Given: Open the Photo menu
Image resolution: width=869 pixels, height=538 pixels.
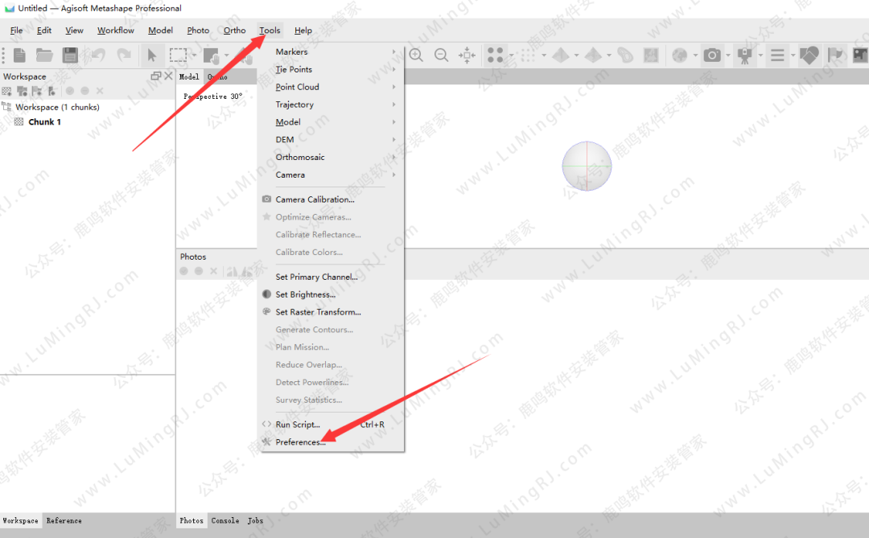Looking at the screenshot, I should pos(198,31).
